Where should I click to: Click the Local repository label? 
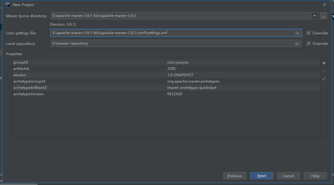coord(21,44)
